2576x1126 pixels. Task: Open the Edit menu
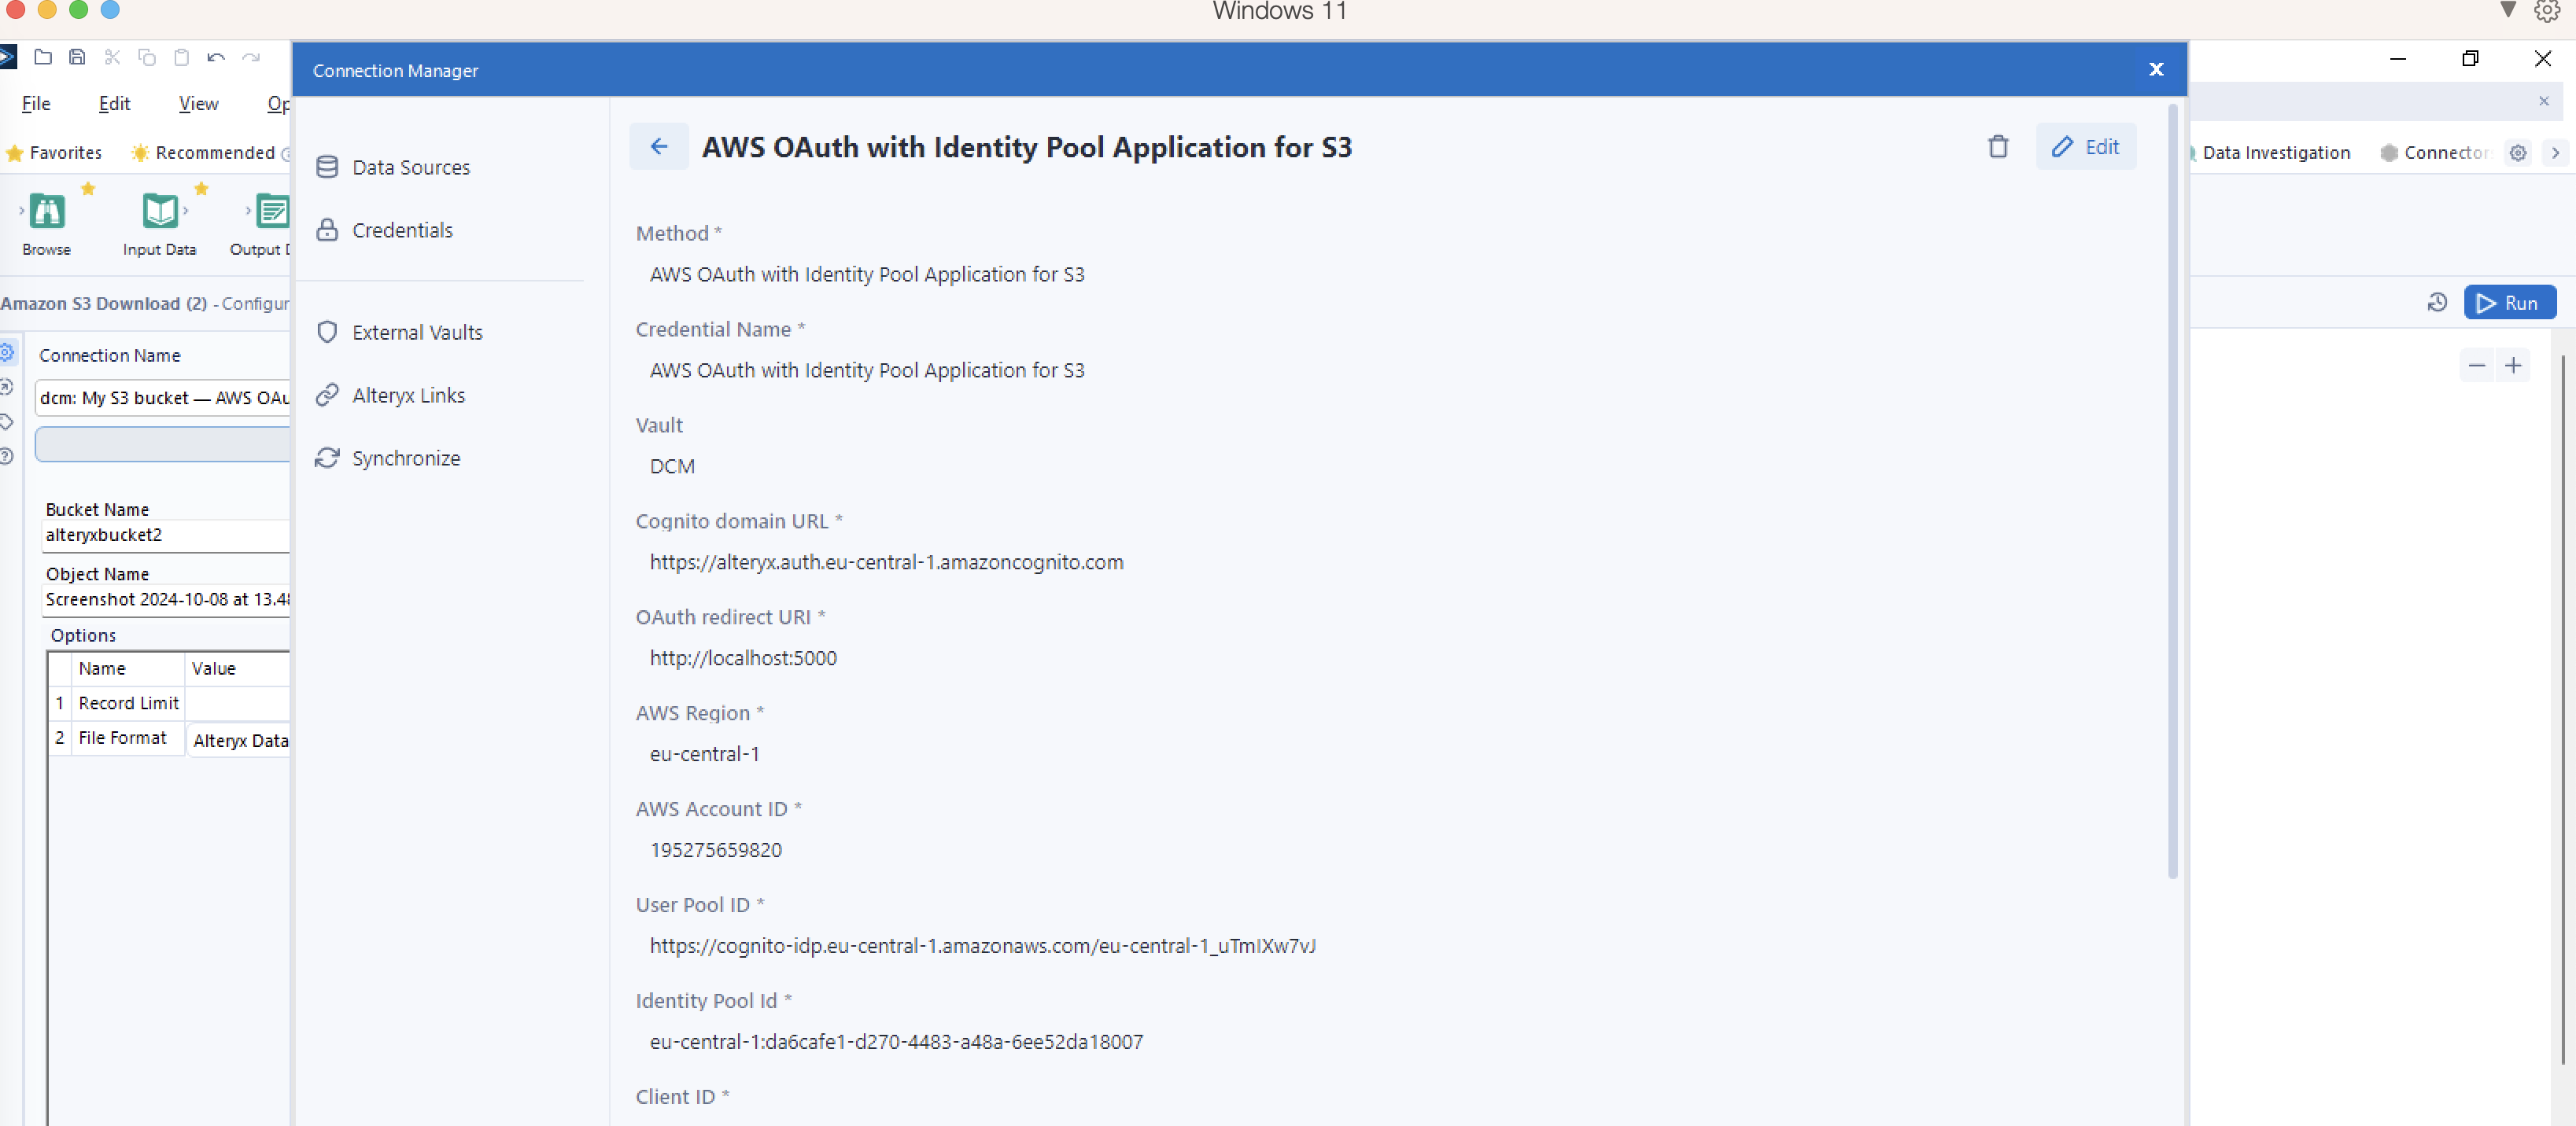[x=114, y=103]
